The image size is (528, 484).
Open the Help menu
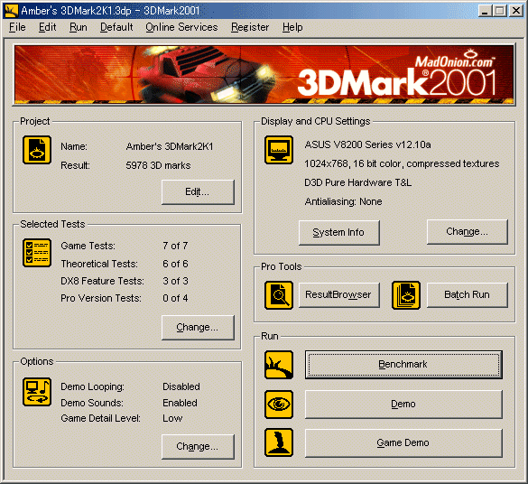292,27
